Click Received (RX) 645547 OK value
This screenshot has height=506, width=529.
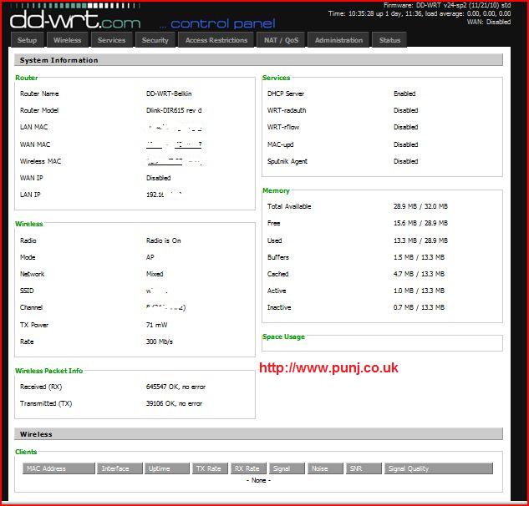pos(175,387)
